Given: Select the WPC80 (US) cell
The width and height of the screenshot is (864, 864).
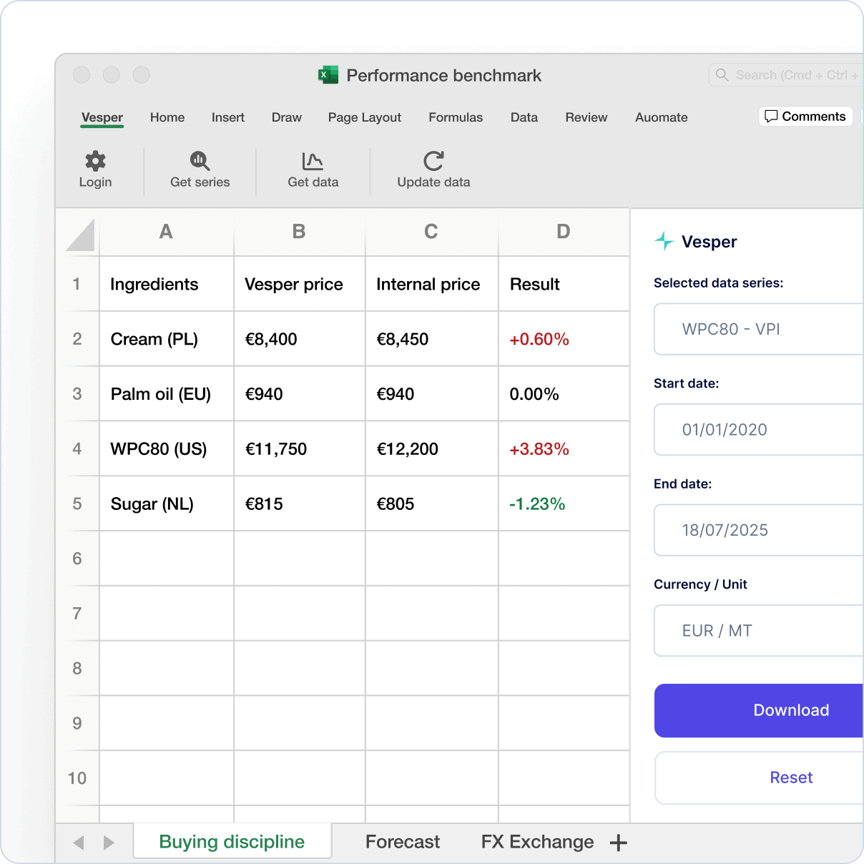Looking at the screenshot, I should 166,449.
